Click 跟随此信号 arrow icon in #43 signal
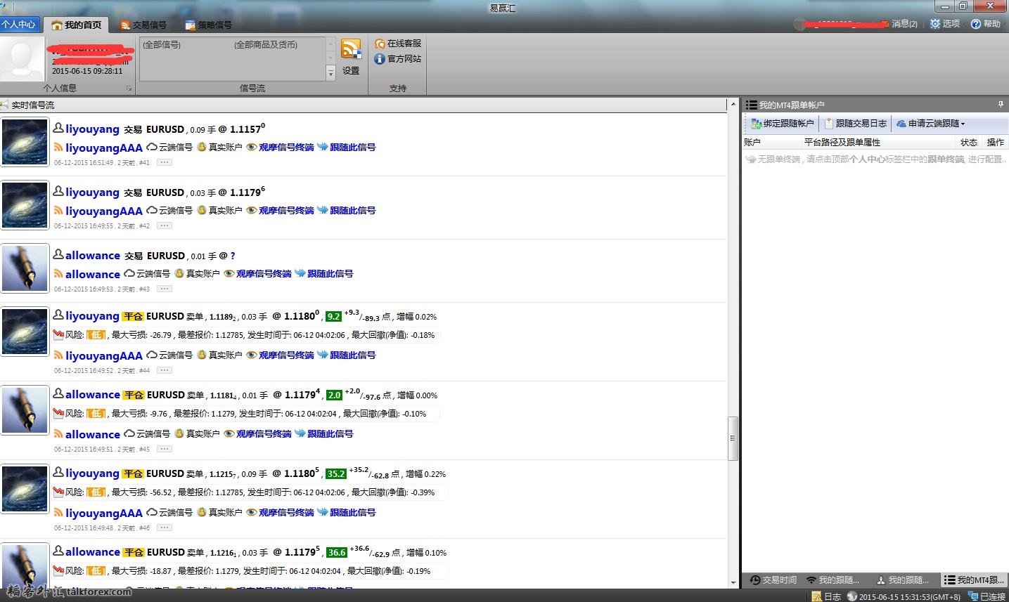This screenshot has height=602, width=1009. point(300,274)
